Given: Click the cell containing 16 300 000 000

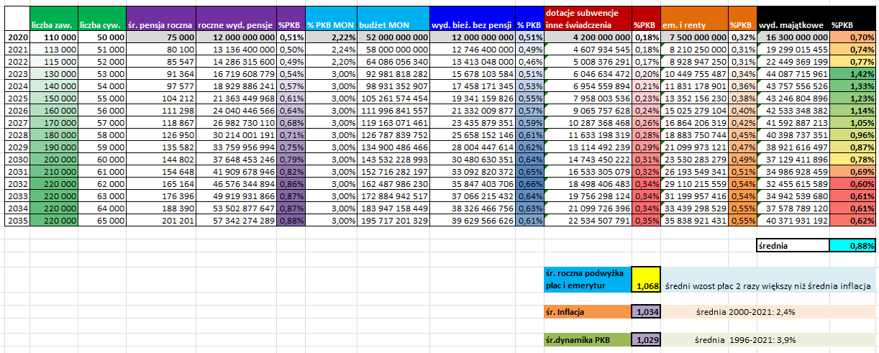Looking at the screenshot, I should pos(793,37).
